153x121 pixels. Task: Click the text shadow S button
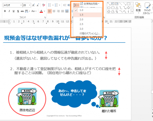click(18, 11)
